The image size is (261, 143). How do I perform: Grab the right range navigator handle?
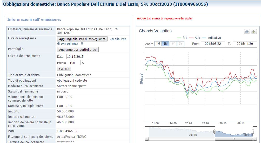tap(253, 132)
